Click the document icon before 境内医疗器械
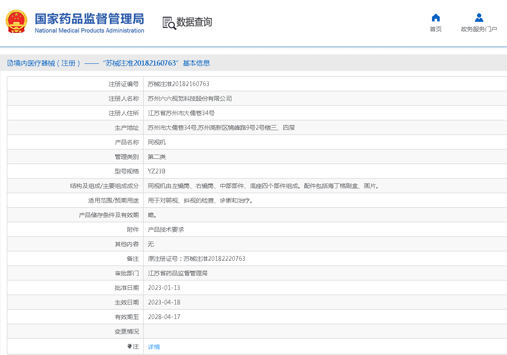This screenshot has height=355, width=507. coord(10,63)
